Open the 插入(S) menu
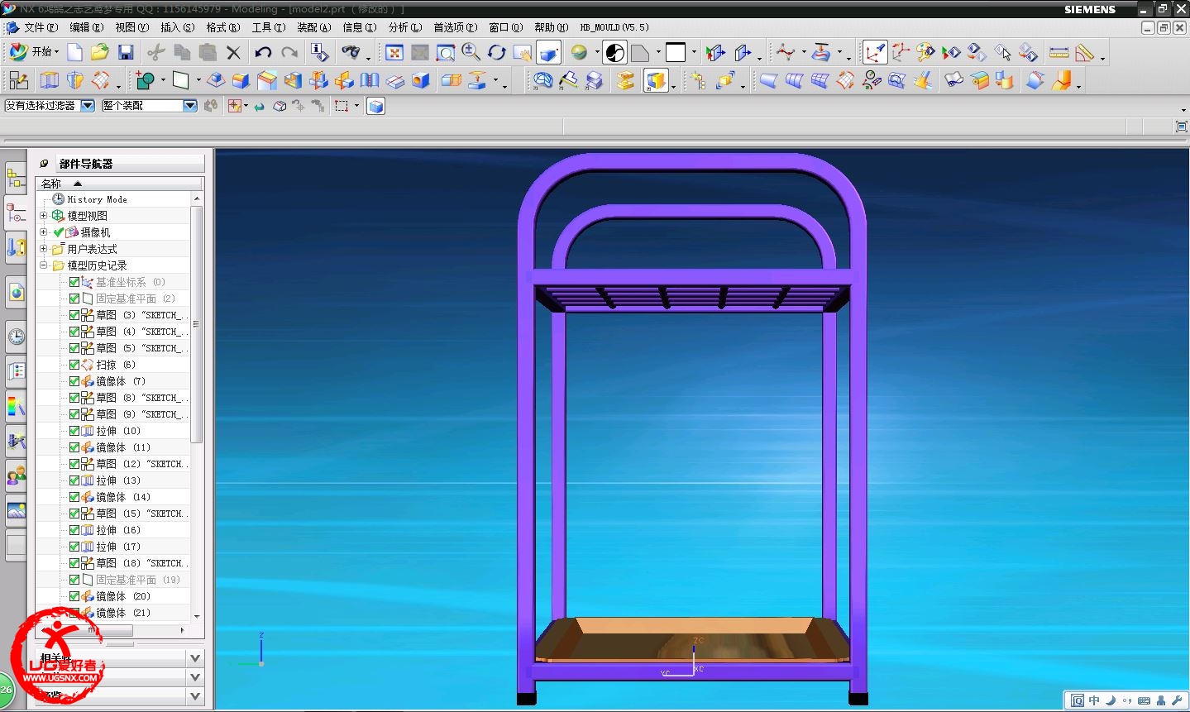Screen dimensions: 1190x712 pos(178,27)
